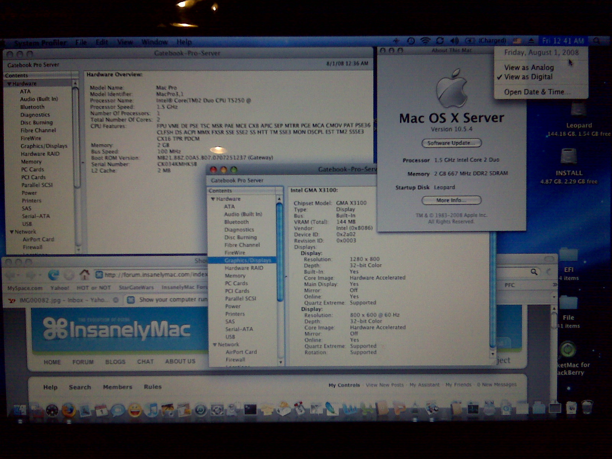The height and width of the screenshot is (459, 612).
Task: Launch Firefox from the dock
Action: tap(68, 410)
